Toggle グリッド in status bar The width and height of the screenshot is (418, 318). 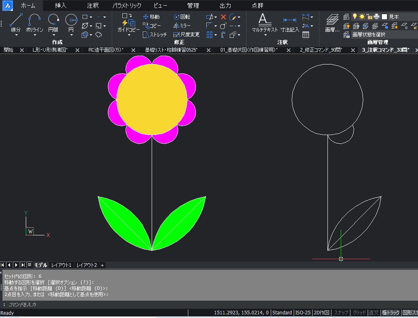[359, 312]
